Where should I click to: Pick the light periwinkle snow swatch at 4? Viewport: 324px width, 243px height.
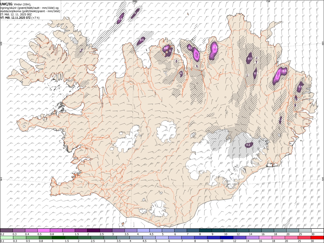click(x=143, y=230)
